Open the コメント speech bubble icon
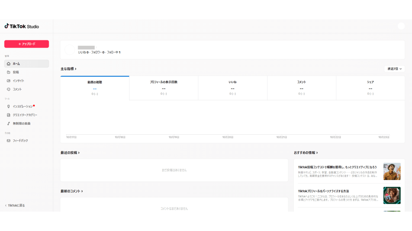 pyautogui.click(x=9, y=89)
